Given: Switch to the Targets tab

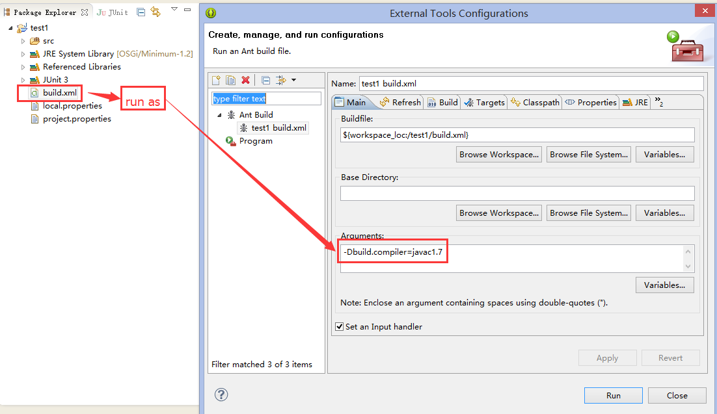Looking at the screenshot, I should pyautogui.click(x=484, y=102).
